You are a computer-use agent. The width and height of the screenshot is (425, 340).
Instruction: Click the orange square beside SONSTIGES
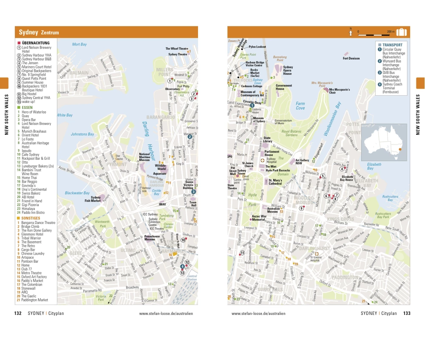tap(18, 218)
